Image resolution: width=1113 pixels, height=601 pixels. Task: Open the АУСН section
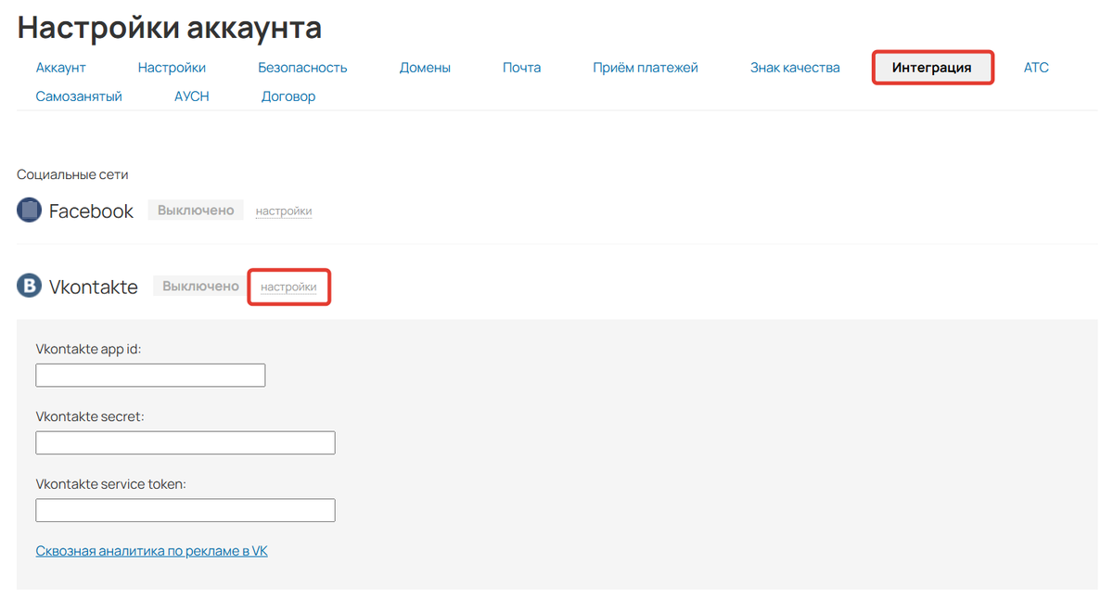coord(191,96)
